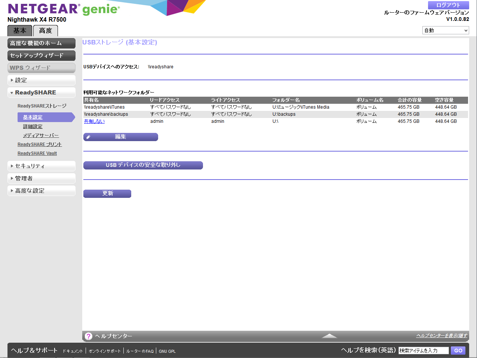Image resolution: width=477 pixels, height=358 pixels.
Task: Expand the 高度な設定 sidebar section
Action: (x=41, y=191)
